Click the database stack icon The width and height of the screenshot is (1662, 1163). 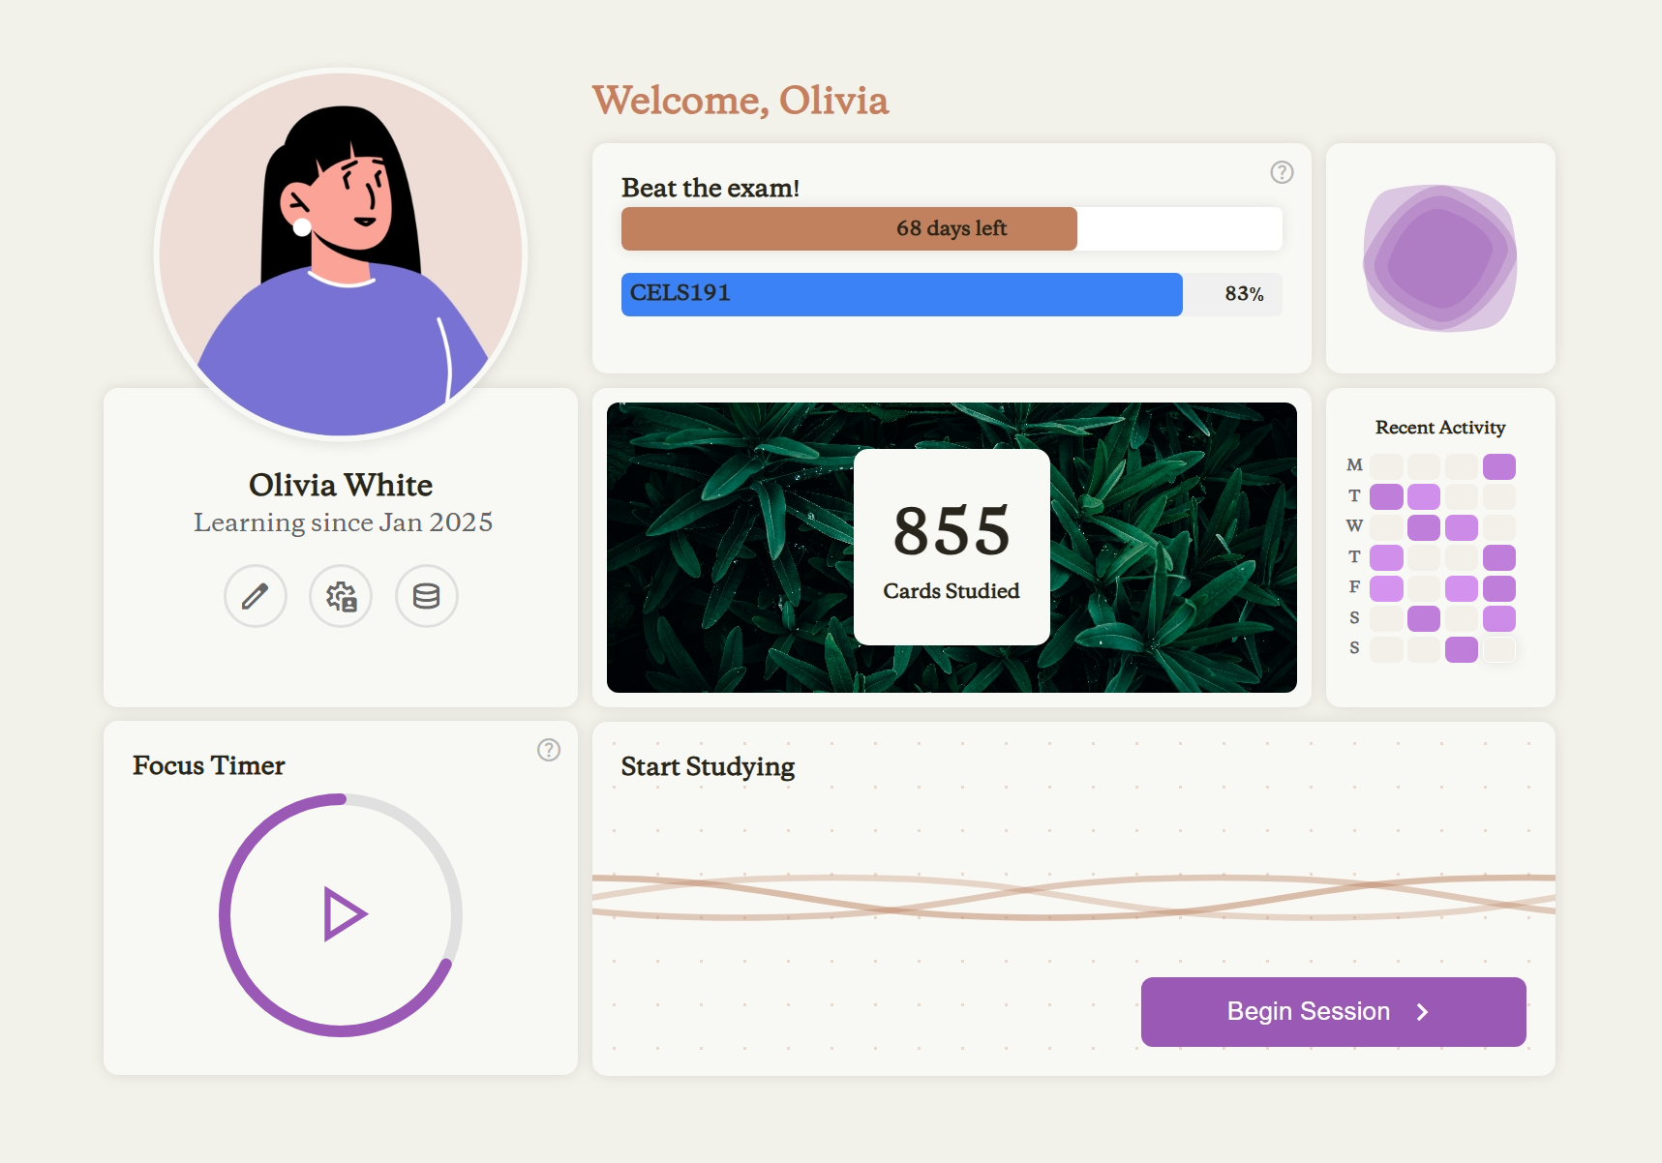(426, 596)
